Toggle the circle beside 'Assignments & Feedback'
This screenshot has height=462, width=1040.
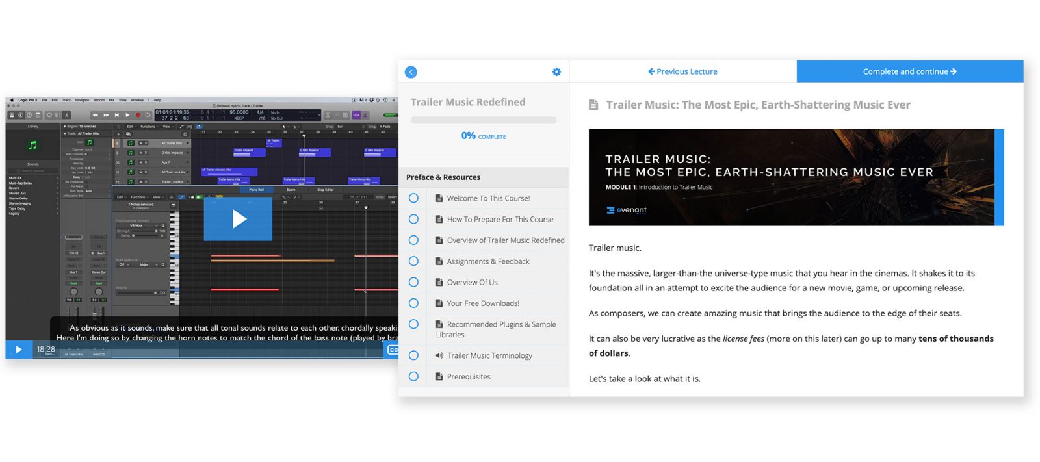pos(413,261)
